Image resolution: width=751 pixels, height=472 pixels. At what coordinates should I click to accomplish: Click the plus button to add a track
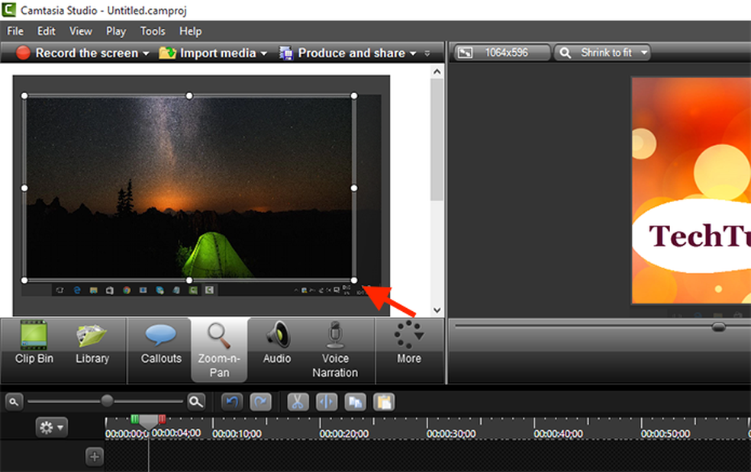(94, 457)
